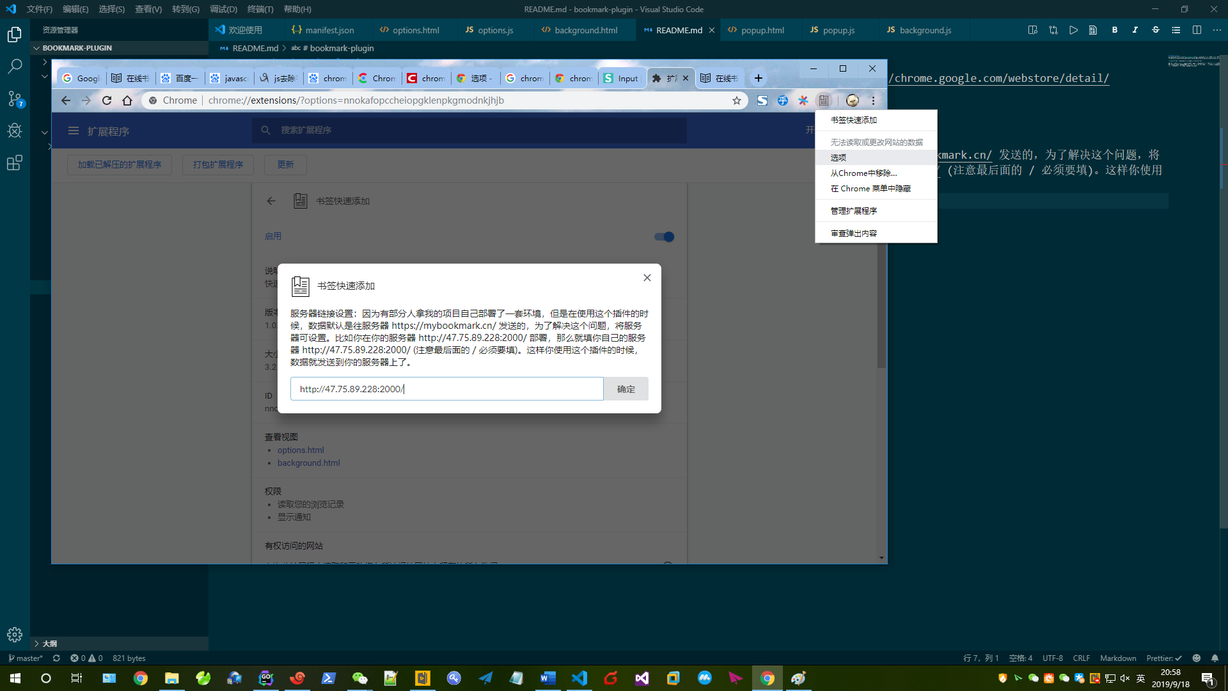This screenshot has width=1228, height=691.
Task: Click the split editor icon
Action: coord(1197,30)
